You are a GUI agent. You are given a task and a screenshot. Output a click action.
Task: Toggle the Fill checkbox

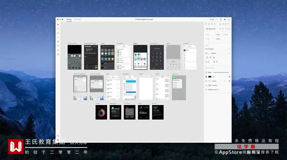point(206,77)
